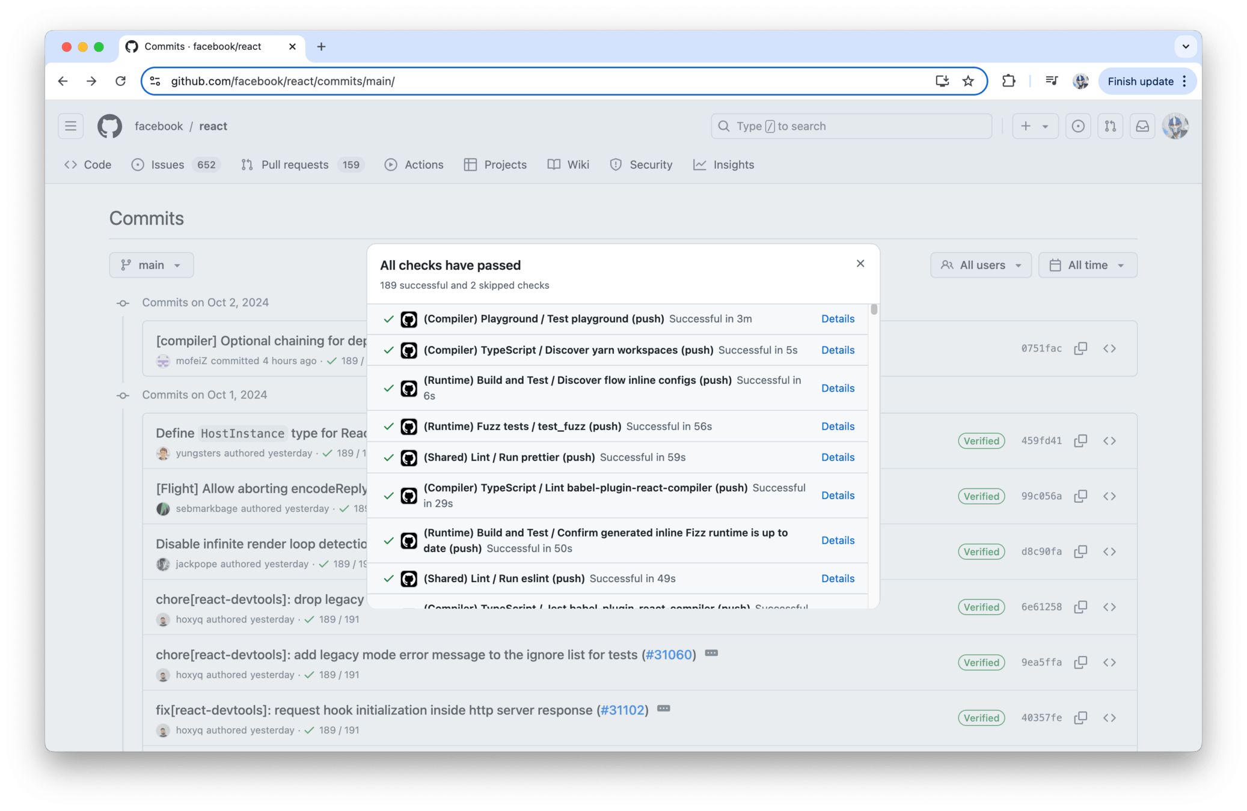Image resolution: width=1247 pixels, height=811 pixels.
Task: Open the main branch dropdown
Action: [x=152, y=265]
